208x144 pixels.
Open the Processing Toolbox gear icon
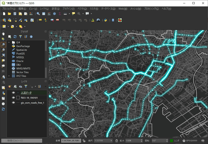[54, 14]
